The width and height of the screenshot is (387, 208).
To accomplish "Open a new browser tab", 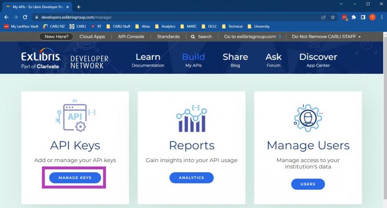I will [78, 7].
